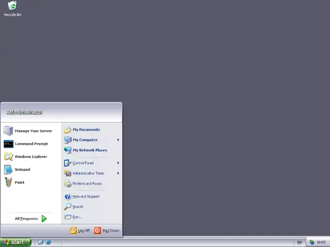The image size is (330, 247).
Task: Open Paint from the Start menu
Action: 19,183
